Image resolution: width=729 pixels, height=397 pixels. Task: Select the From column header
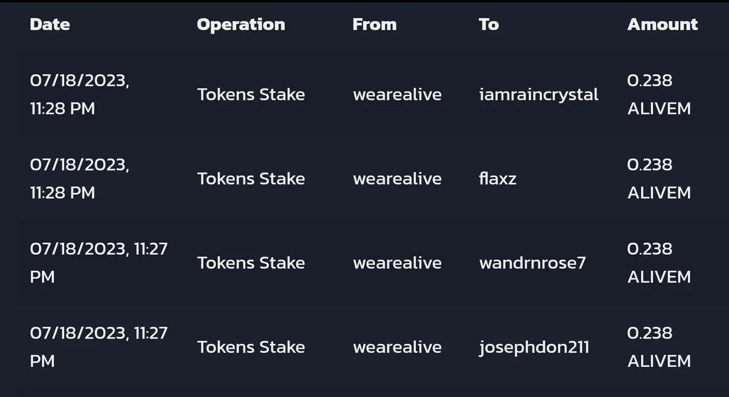click(374, 24)
